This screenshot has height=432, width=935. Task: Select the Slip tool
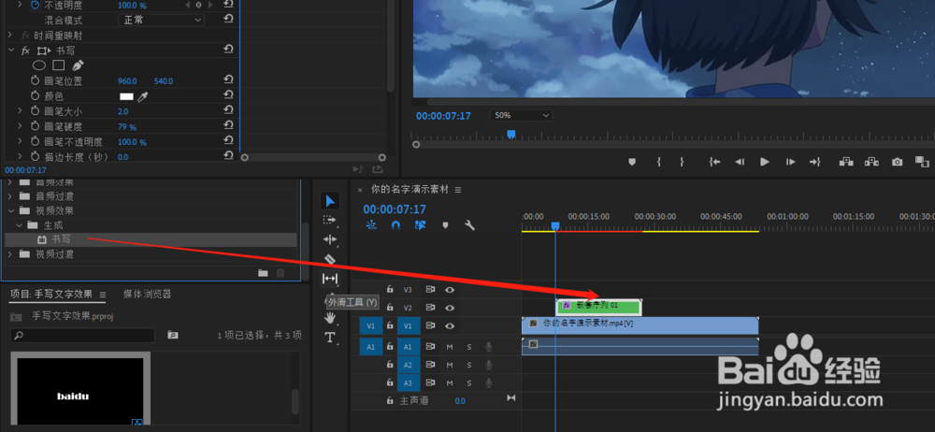click(330, 279)
